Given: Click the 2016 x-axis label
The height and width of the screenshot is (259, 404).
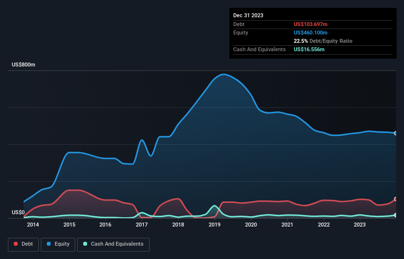Looking at the screenshot, I should pyautogui.click(x=105, y=225).
